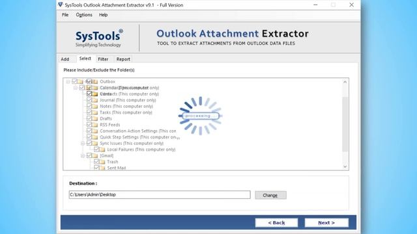Viewport: 417px width, 234px height.
Task: Switch to the Select tab
Action: pos(85,58)
